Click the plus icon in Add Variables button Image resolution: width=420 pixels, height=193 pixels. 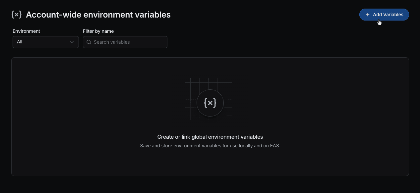pos(367,15)
